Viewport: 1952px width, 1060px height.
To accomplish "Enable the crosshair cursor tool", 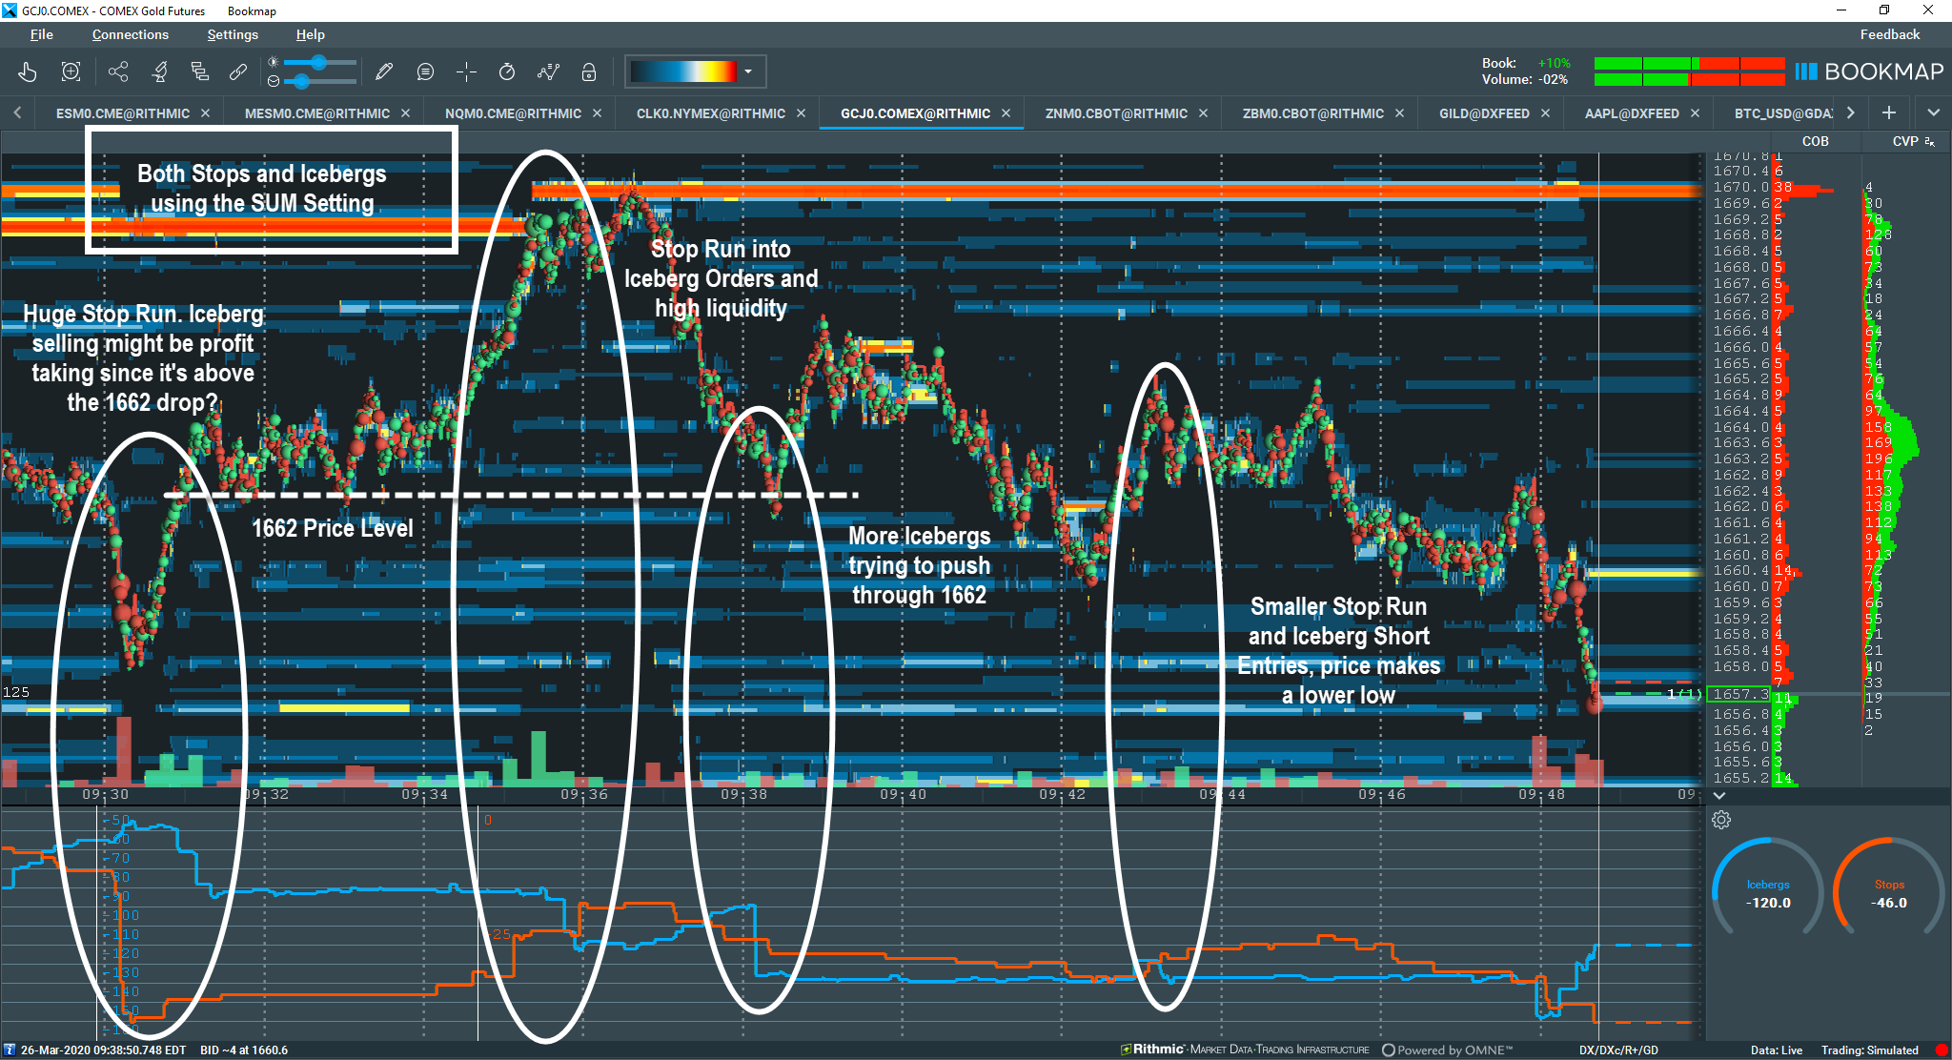I will [x=466, y=71].
